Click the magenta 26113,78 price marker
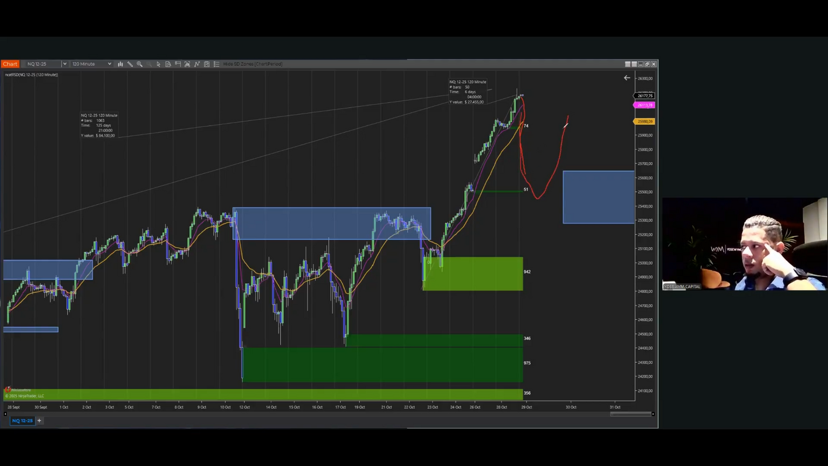Screen dimensions: 828x466 pos(645,105)
